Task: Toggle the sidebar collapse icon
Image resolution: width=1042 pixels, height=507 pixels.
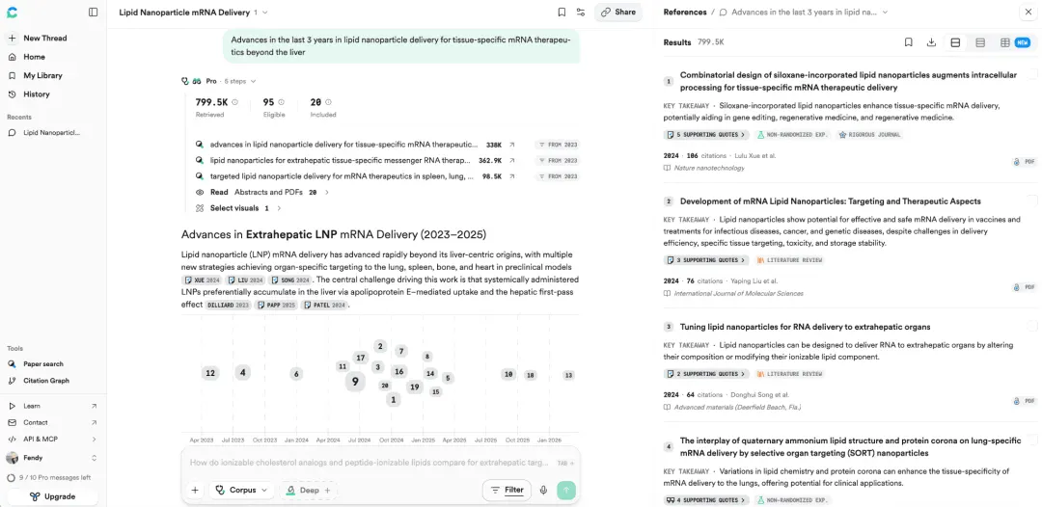Action: tap(93, 12)
